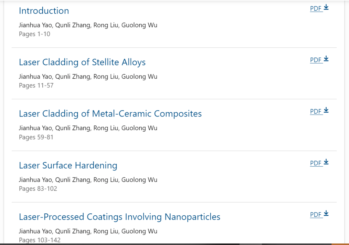Open the Introduction chapter title link
This screenshot has width=349, height=245.
[x=44, y=11]
